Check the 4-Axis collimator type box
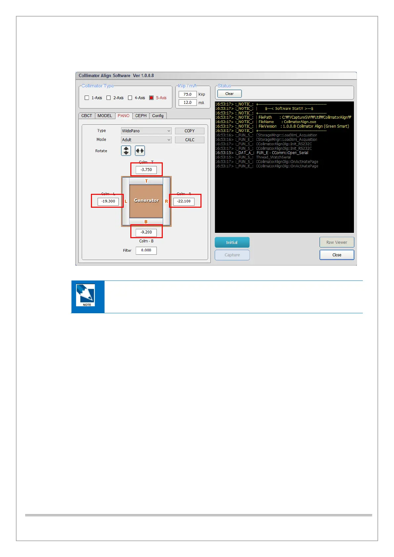The width and height of the screenshot is (394, 557). coord(130,98)
